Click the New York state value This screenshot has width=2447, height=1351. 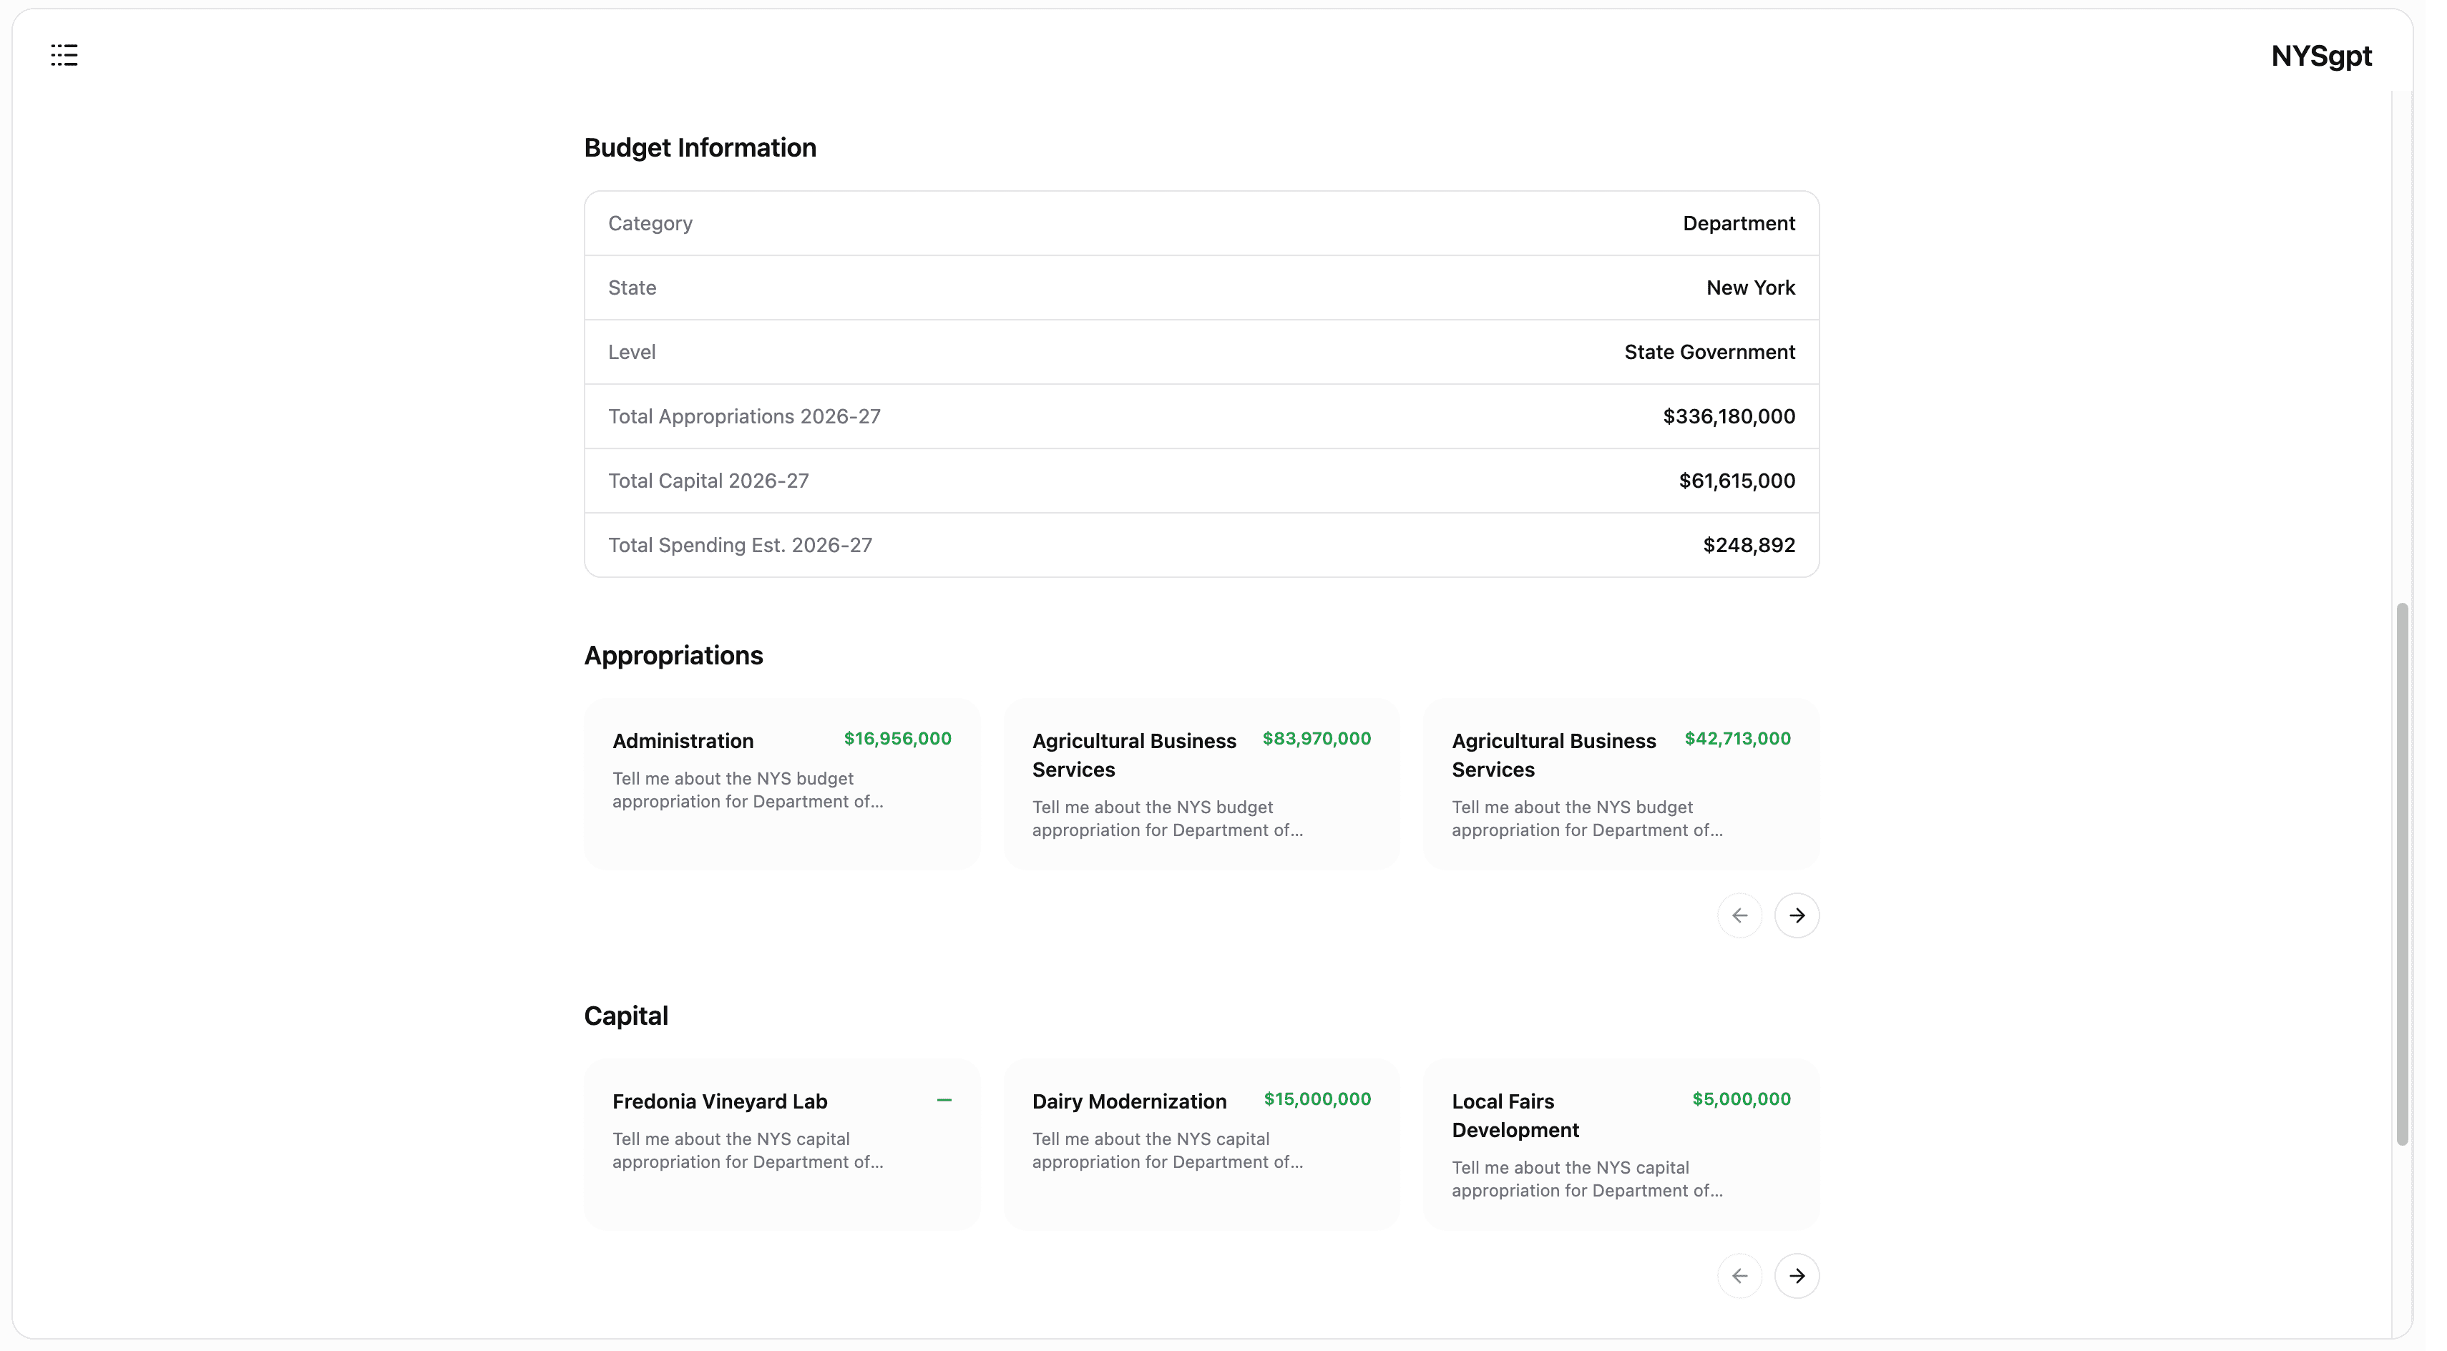pos(1750,287)
